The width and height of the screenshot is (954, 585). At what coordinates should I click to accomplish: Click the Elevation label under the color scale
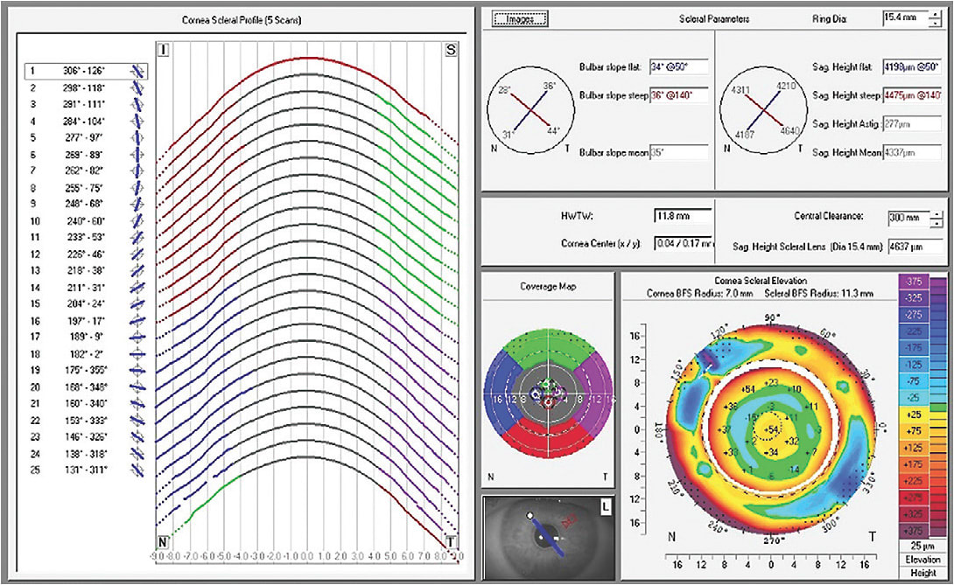pos(922,560)
